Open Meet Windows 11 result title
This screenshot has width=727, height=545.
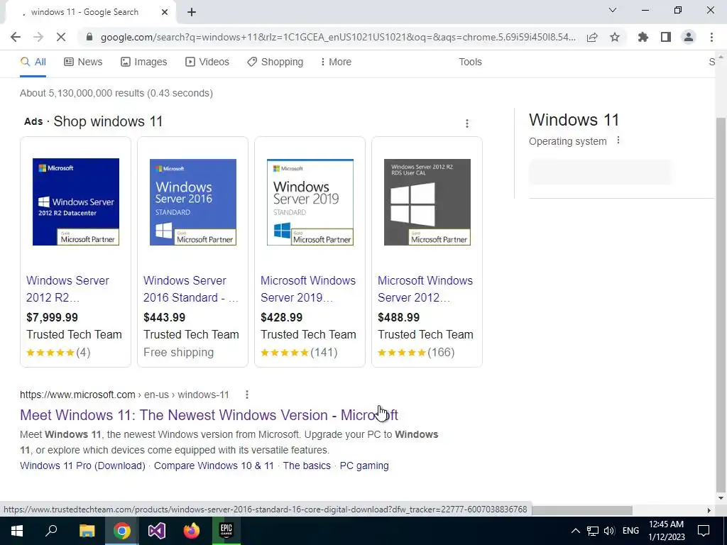pyautogui.click(x=209, y=415)
